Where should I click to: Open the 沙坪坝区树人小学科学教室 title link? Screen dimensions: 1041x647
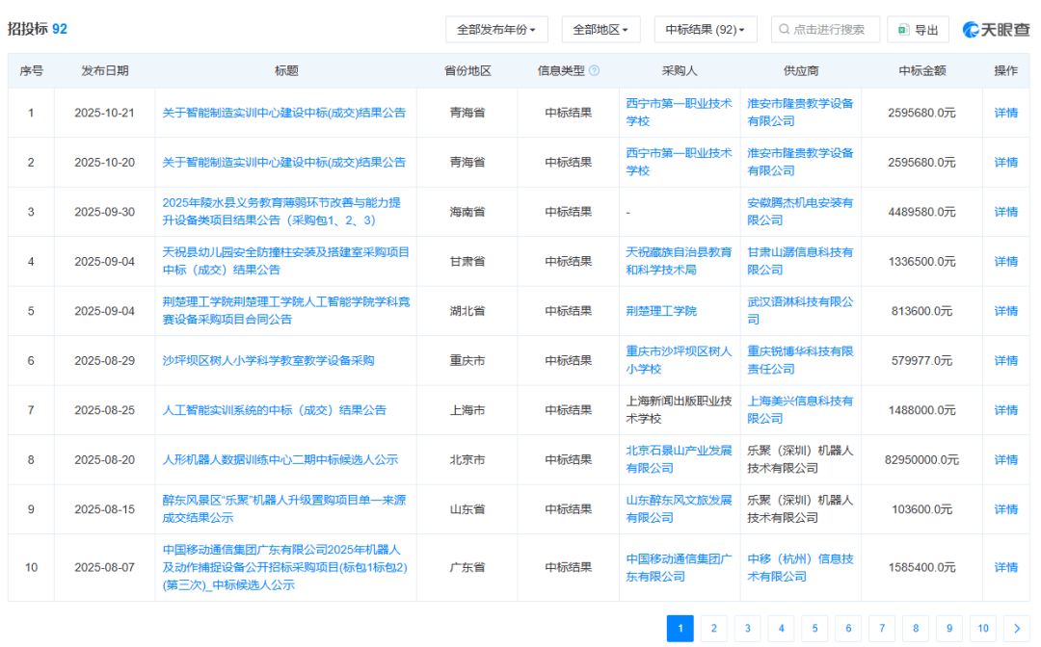[270, 360]
